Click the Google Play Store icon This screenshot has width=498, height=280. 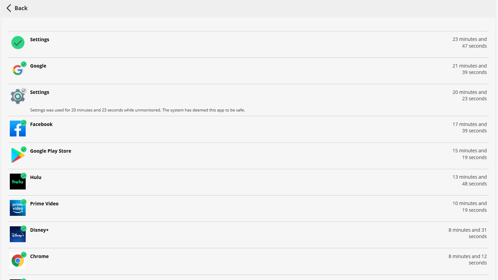click(x=18, y=155)
